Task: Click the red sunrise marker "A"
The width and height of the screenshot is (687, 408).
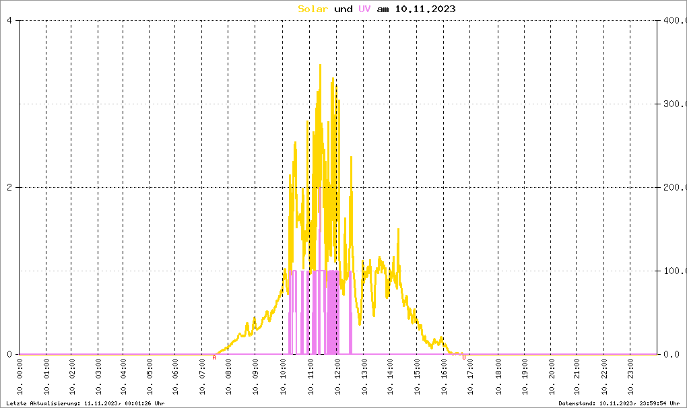Action: pos(214,358)
